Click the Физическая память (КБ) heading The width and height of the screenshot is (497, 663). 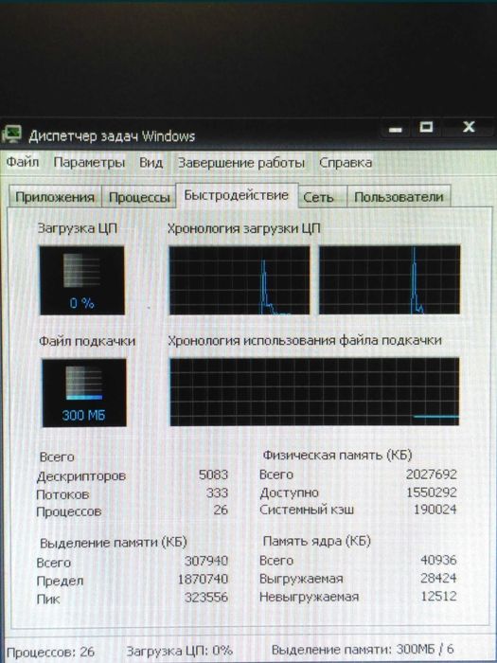(x=337, y=455)
